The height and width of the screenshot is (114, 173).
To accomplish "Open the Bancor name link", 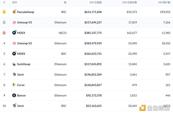I will 21,95.
